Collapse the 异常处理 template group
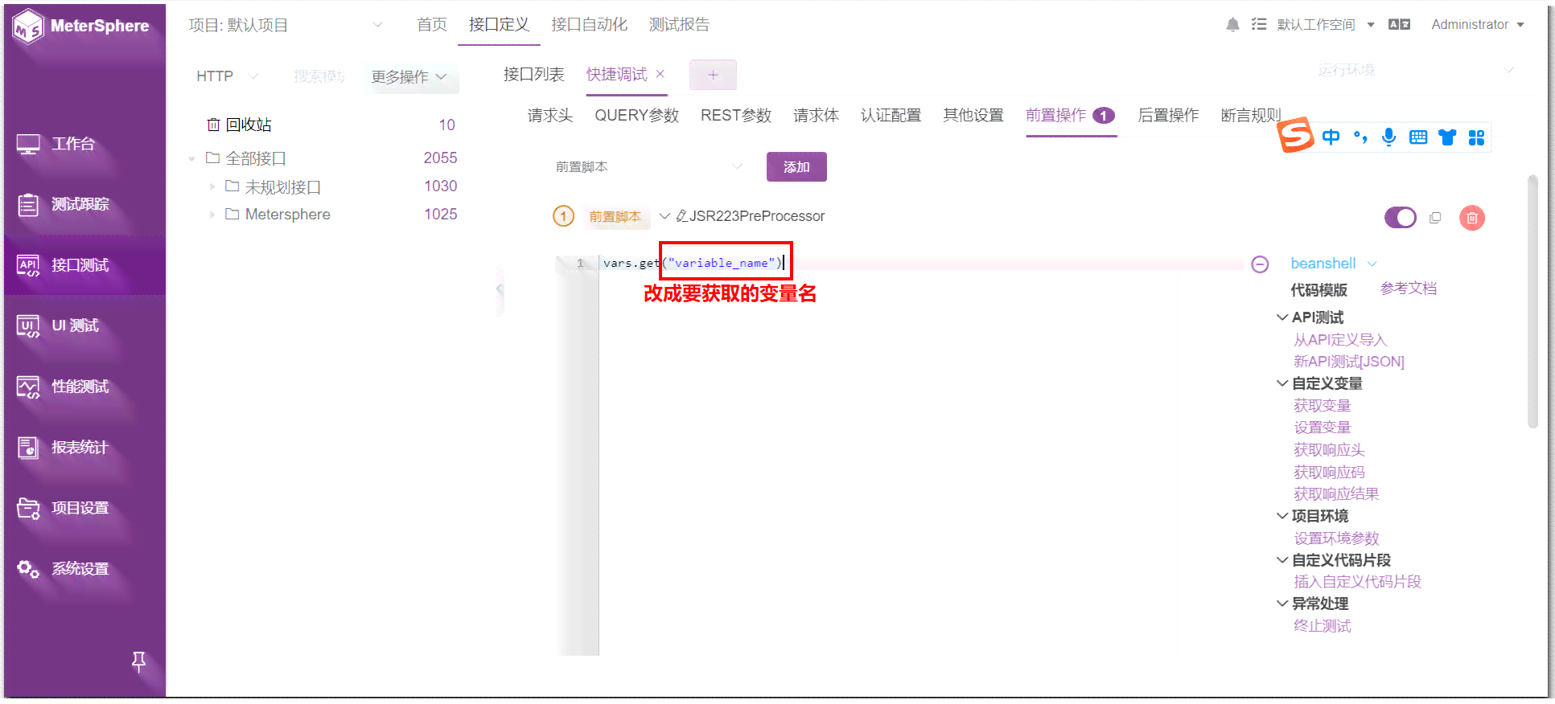The width and height of the screenshot is (1555, 704). point(1282,604)
